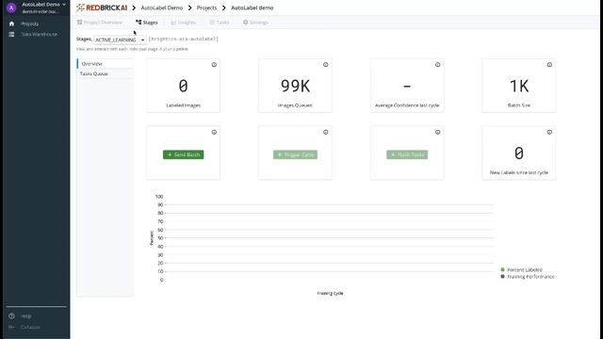This screenshot has width=603, height=339.
Task: Show info for Flush Tasks card
Action: click(x=437, y=132)
